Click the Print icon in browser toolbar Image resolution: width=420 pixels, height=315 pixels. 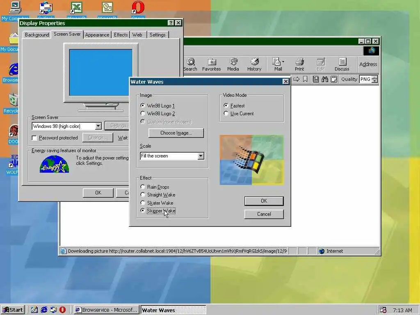299,64
